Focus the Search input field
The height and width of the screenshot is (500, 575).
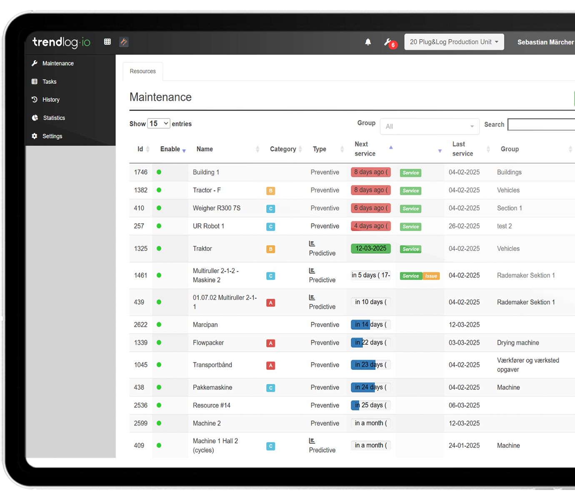(x=541, y=124)
